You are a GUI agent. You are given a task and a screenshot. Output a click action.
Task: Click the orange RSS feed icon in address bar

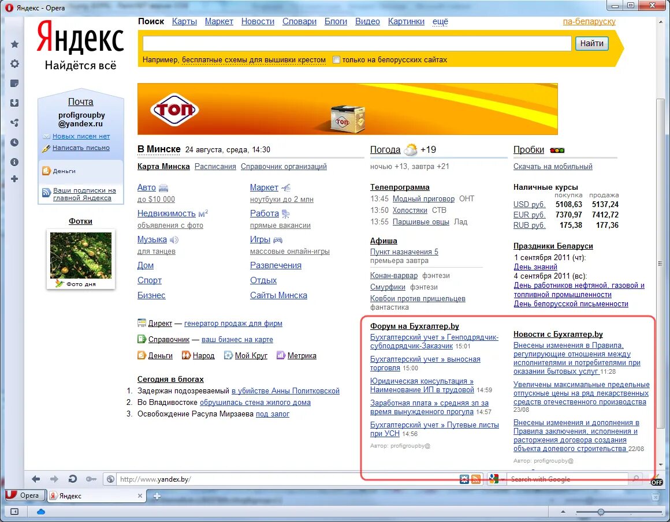tap(475, 479)
